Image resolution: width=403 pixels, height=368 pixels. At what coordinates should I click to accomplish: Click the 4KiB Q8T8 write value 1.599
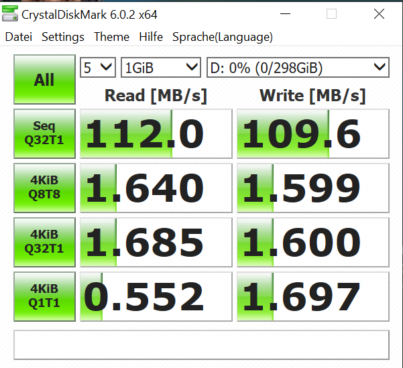313,188
